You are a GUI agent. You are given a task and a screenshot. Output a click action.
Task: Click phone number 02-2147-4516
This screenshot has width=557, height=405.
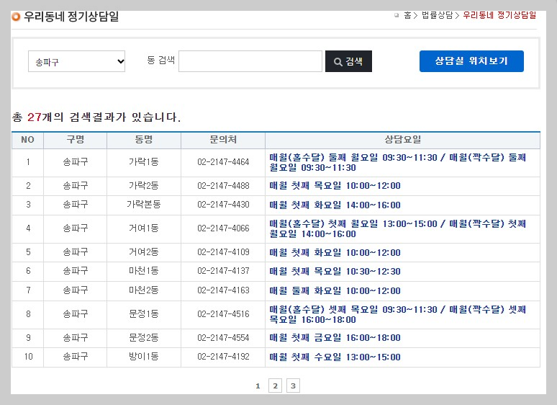pyautogui.click(x=223, y=314)
